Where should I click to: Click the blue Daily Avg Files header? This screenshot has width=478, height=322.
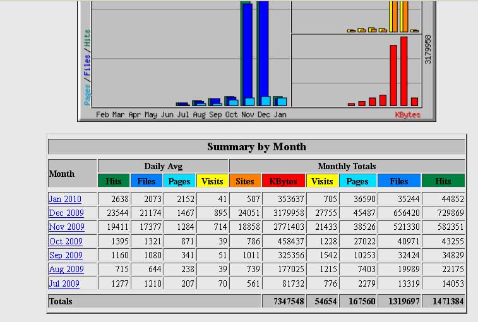click(146, 181)
